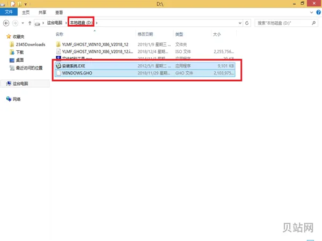This screenshot has width=322, height=241.
Task: Expand the chevron after 本地磁盘 (D:)
Action: tap(97, 23)
